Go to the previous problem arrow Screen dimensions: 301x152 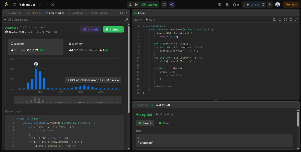click(x=40, y=5)
